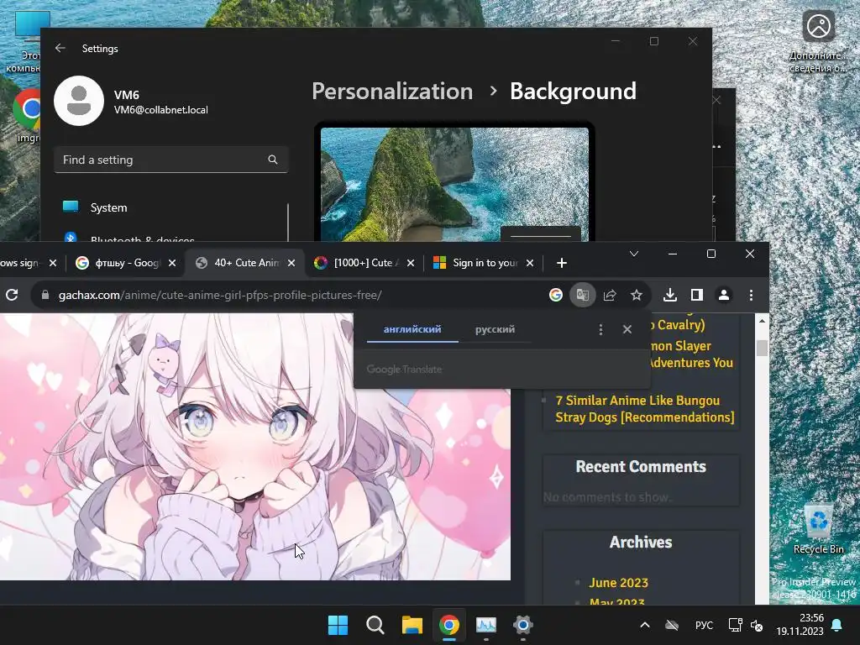
Task: Close the 'Sign in to your' tab
Action: click(530, 263)
